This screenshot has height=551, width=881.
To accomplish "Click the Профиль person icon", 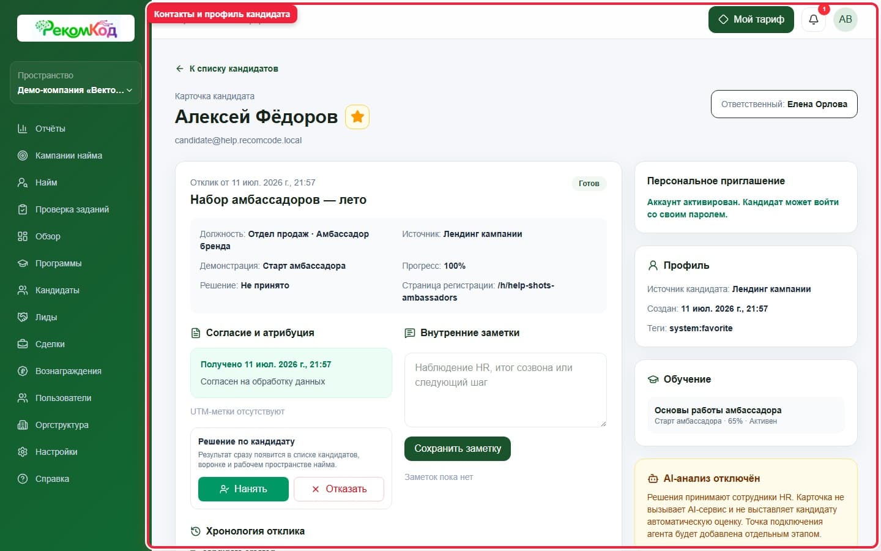I will (653, 266).
